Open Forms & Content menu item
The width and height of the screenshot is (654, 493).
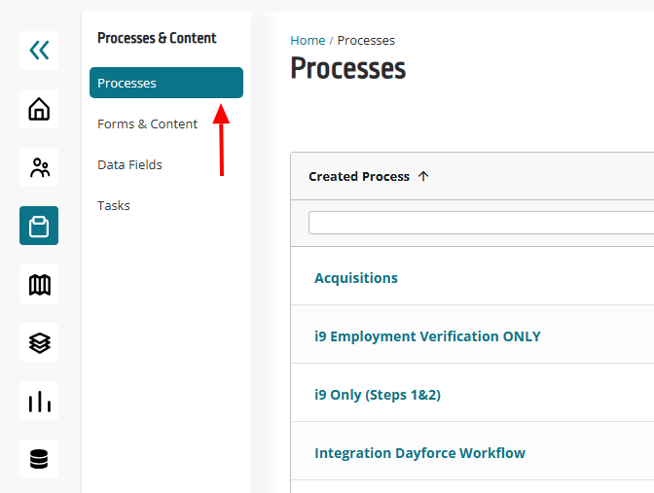tap(147, 123)
